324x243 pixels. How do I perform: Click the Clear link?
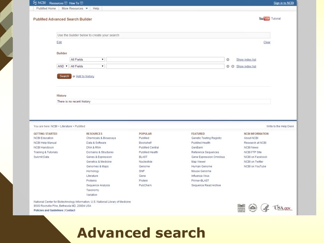click(267, 42)
